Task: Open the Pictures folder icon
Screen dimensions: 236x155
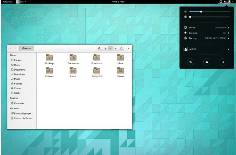Action: (49, 71)
